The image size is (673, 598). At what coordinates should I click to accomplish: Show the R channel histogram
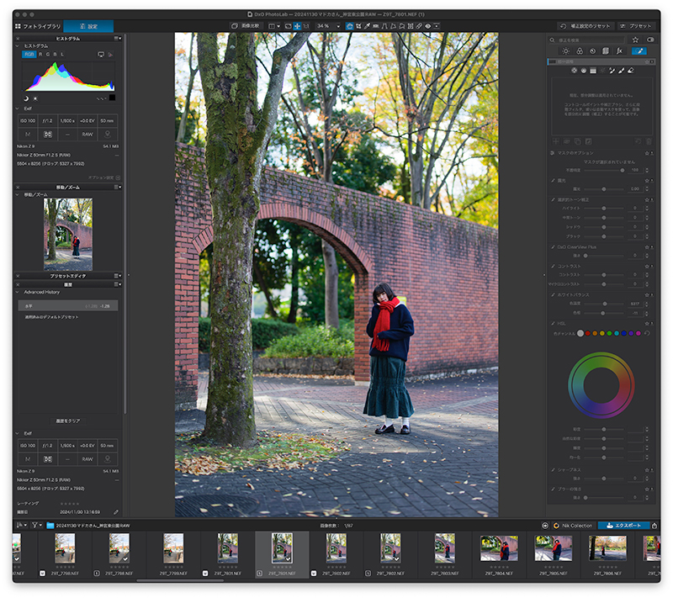[40, 55]
